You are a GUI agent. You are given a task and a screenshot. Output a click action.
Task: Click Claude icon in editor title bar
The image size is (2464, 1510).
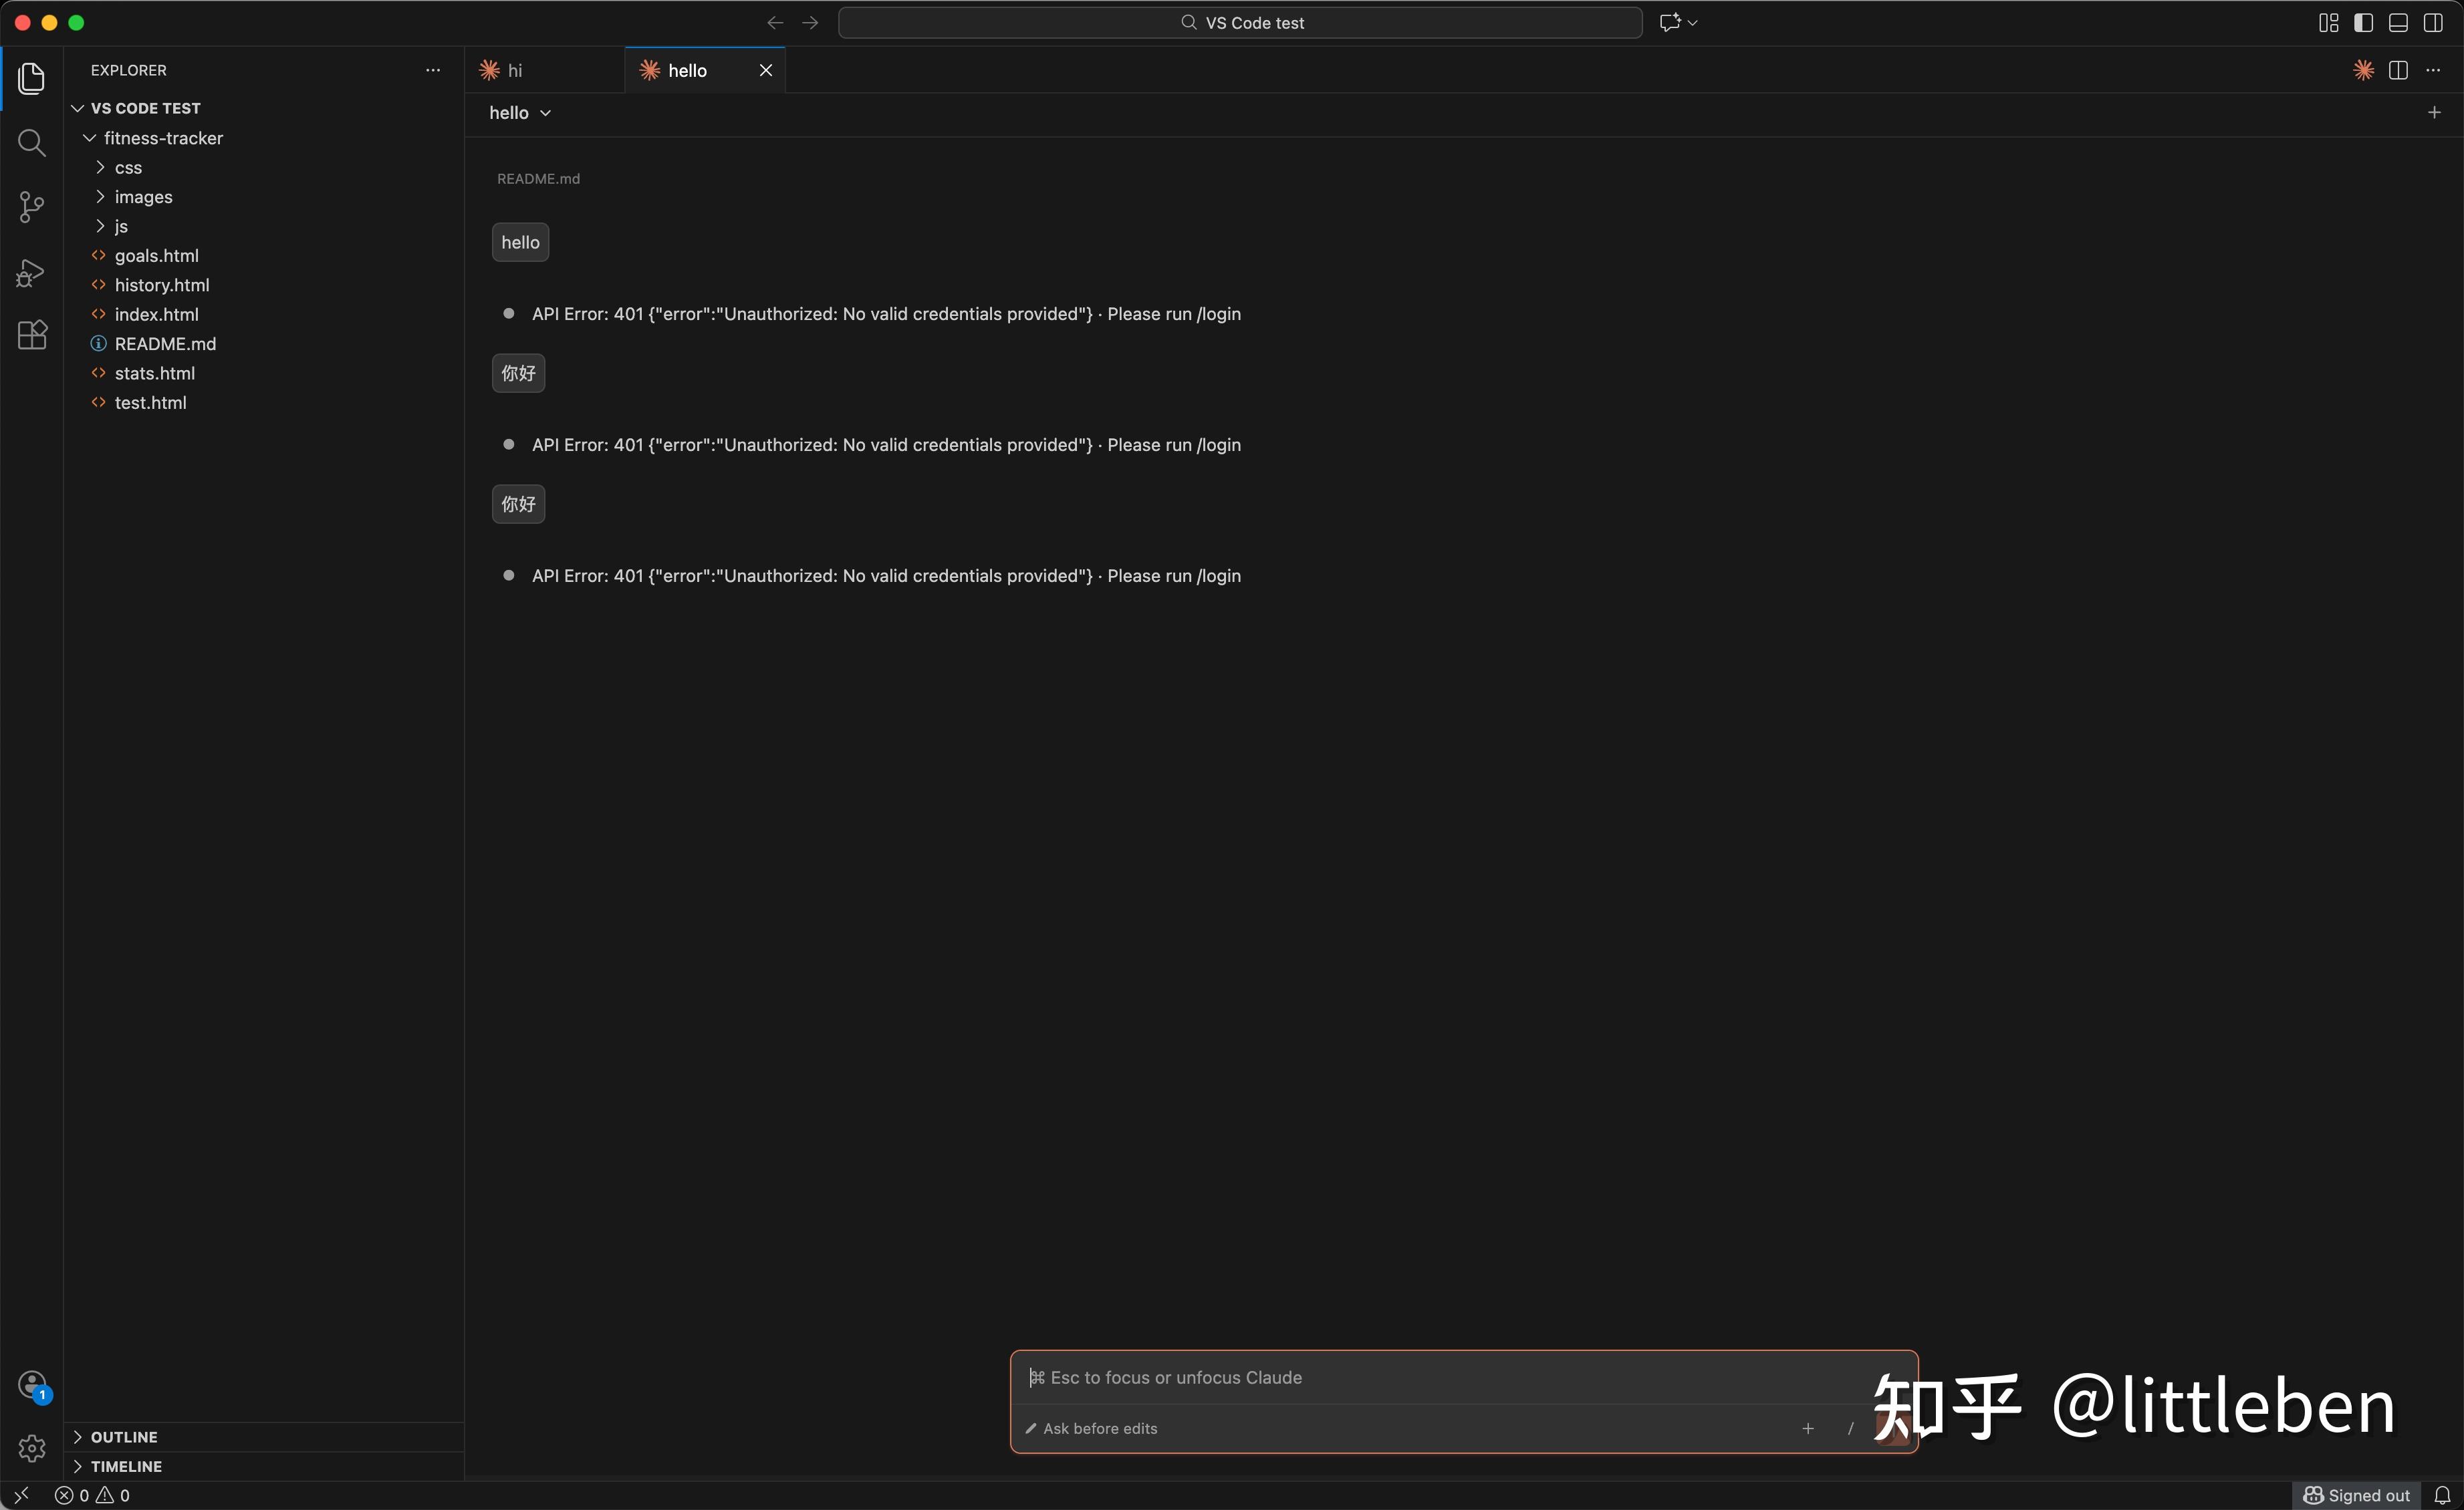2363,70
